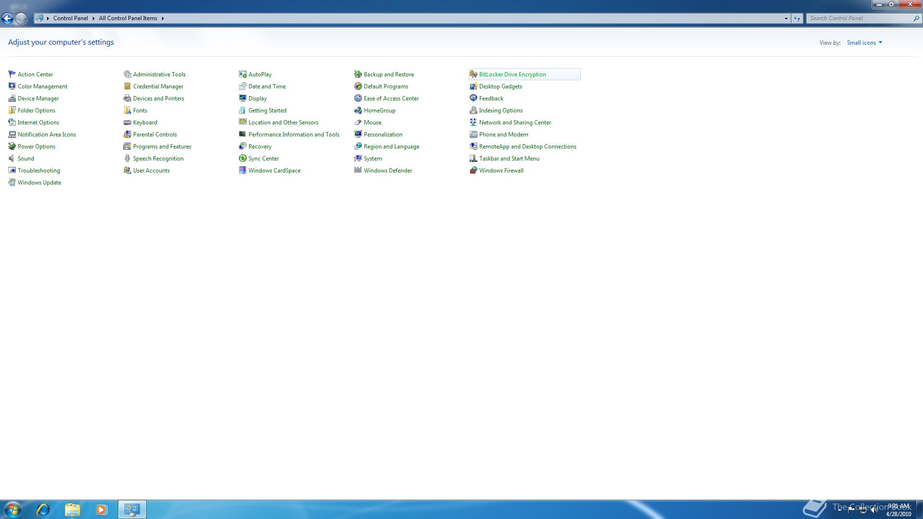
Task: Open the Windows Start button
Action: tap(13, 509)
